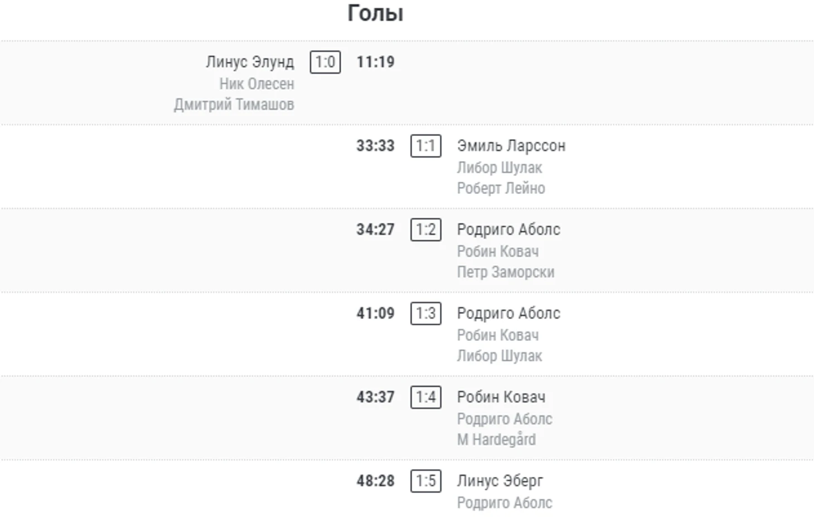The width and height of the screenshot is (814, 522).
Task: Select the 48:28 goal time
Action: pyautogui.click(x=375, y=481)
